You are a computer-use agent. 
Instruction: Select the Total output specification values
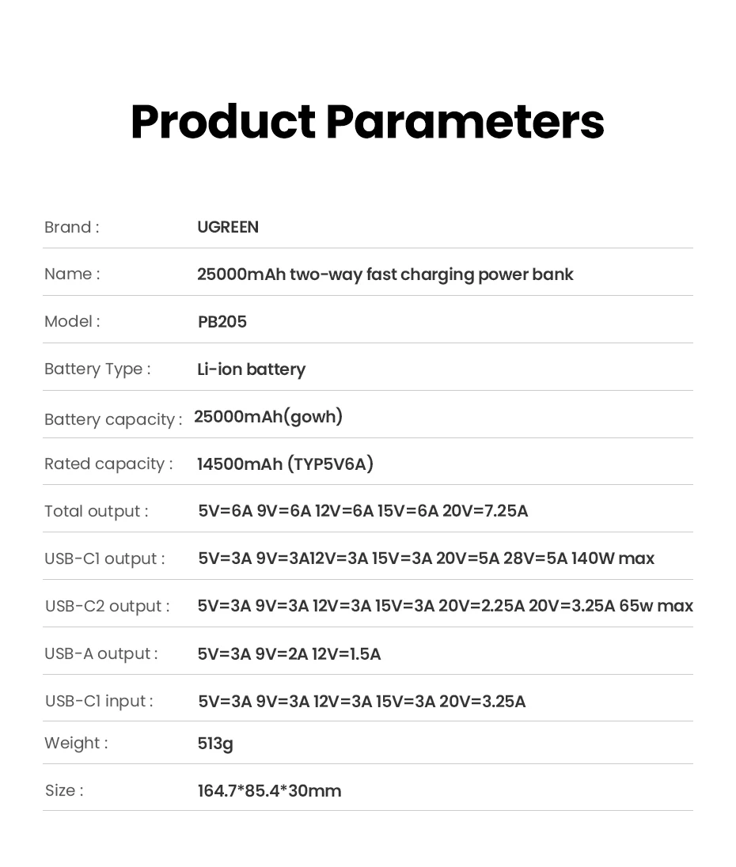pyautogui.click(x=362, y=511)
